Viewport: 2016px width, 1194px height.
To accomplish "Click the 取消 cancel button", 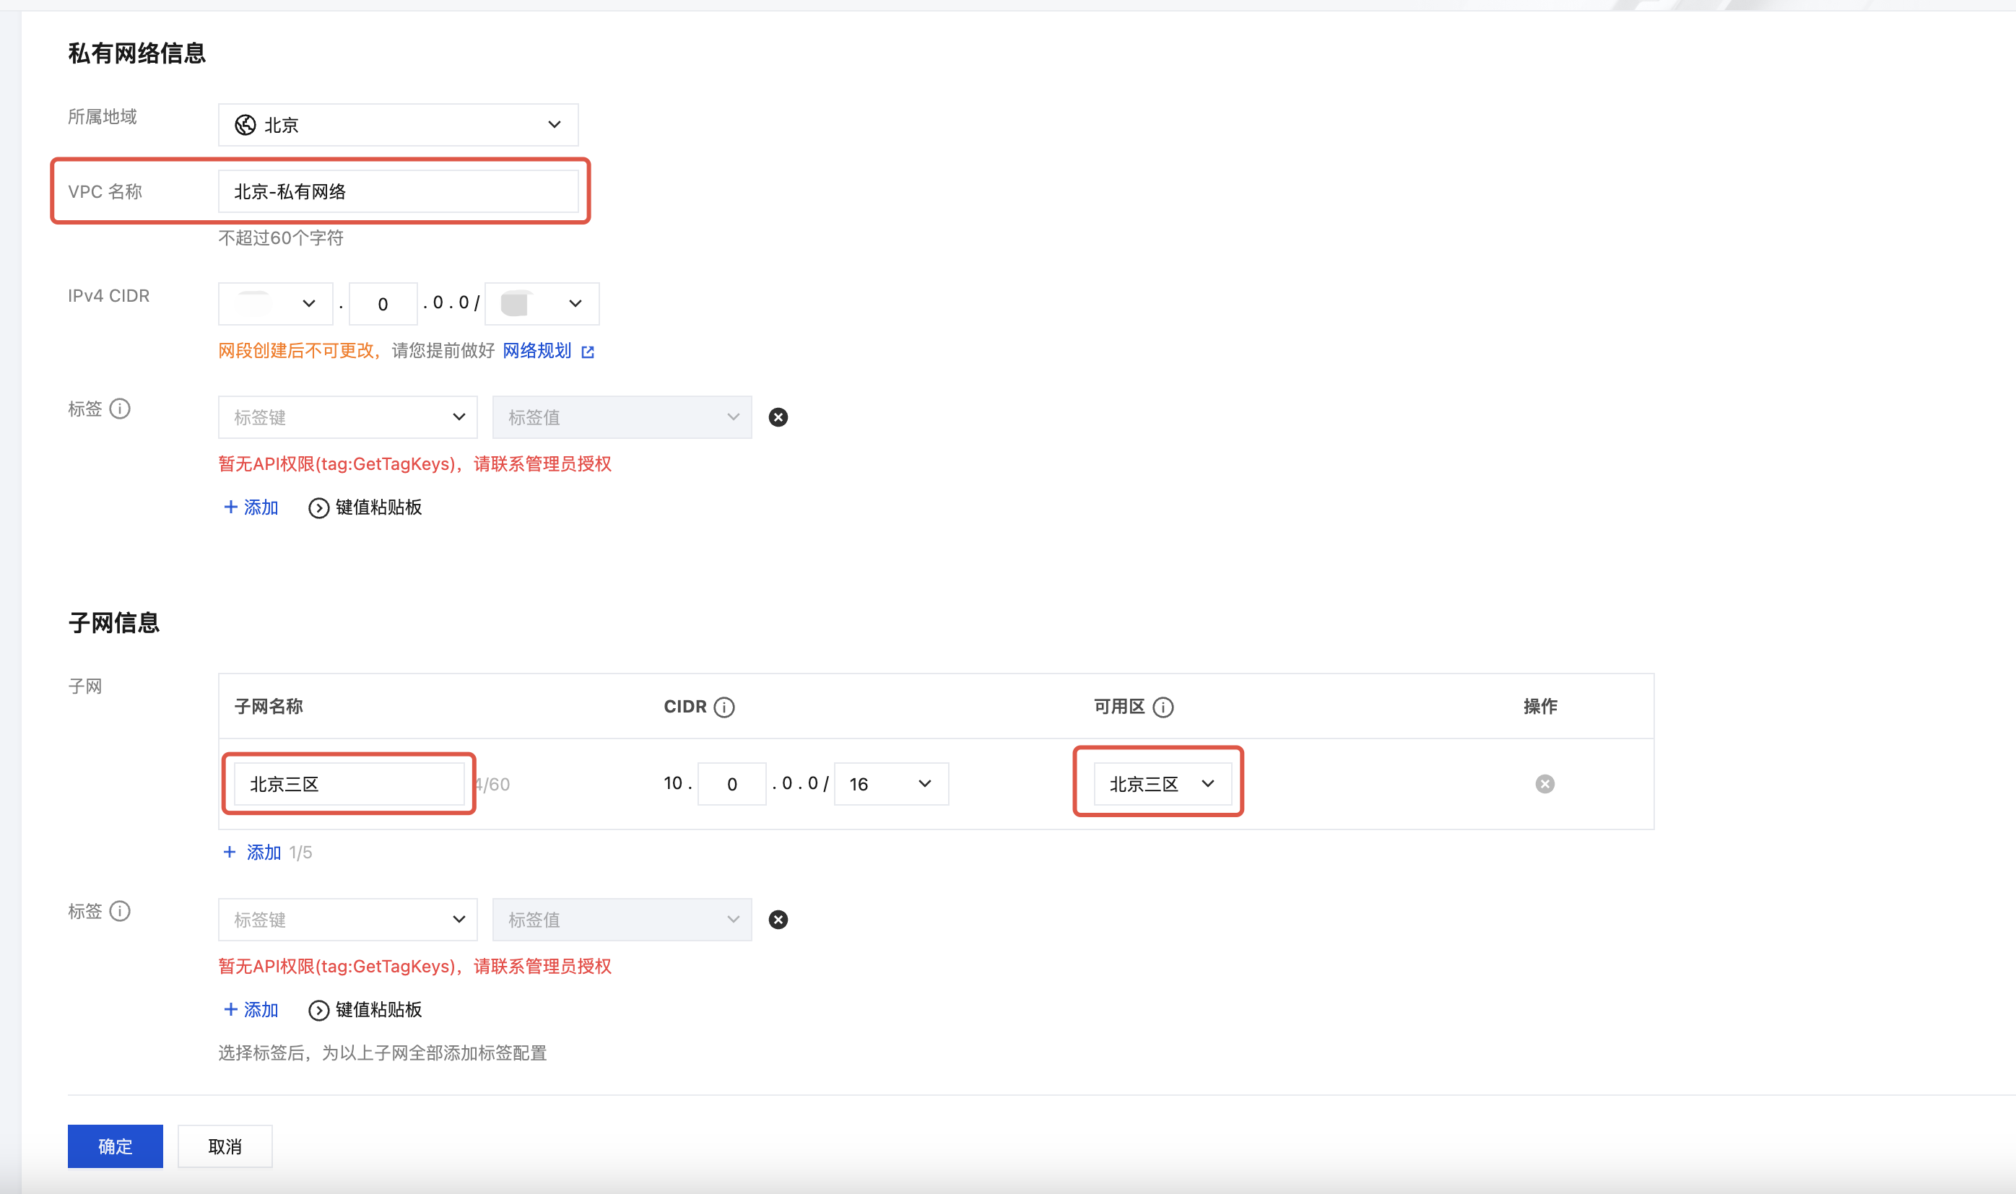I will click(225, 1146).
